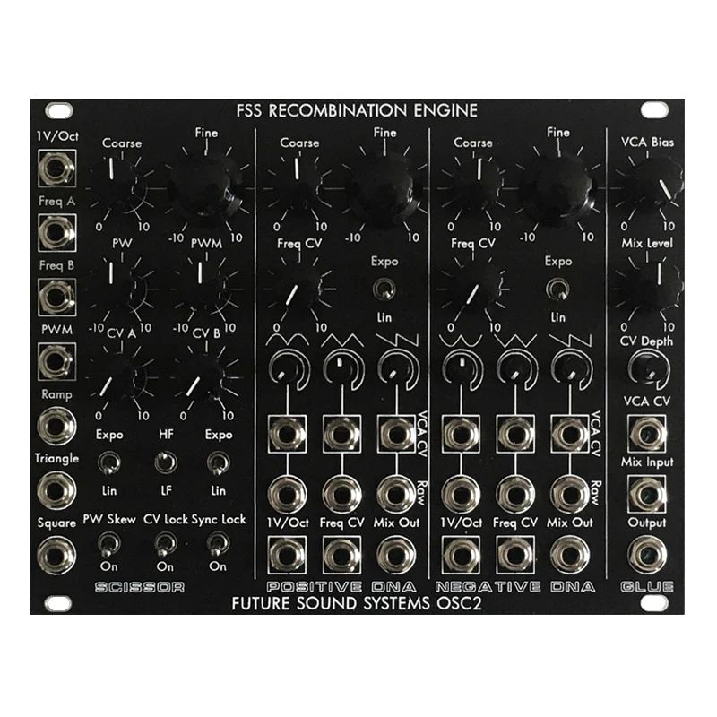Viewport: 717px width, 717px height.
Task: Toggle Positive DNA Expo/Lin switch
Action: [384, 289]
